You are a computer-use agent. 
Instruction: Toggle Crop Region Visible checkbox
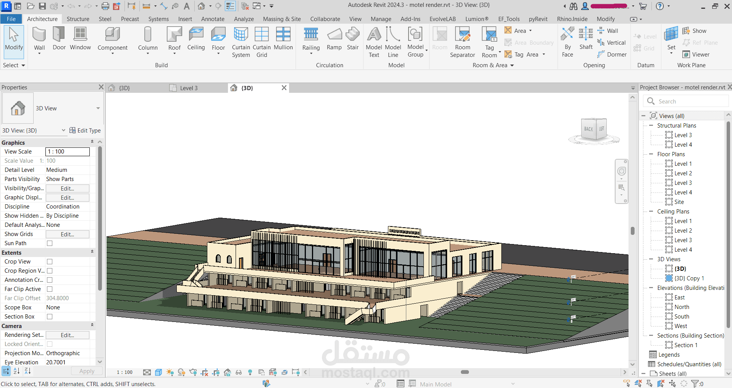(50, 271)
